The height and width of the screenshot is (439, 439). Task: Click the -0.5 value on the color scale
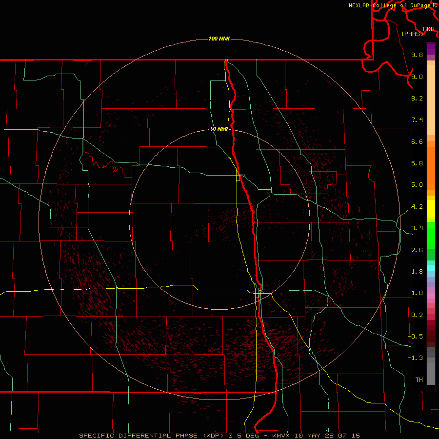tap(415, 337)
